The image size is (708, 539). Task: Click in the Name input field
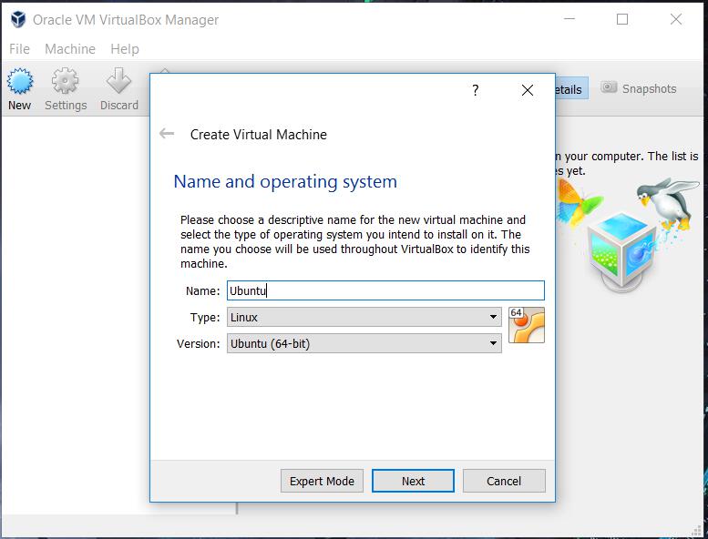click(385, 290)
